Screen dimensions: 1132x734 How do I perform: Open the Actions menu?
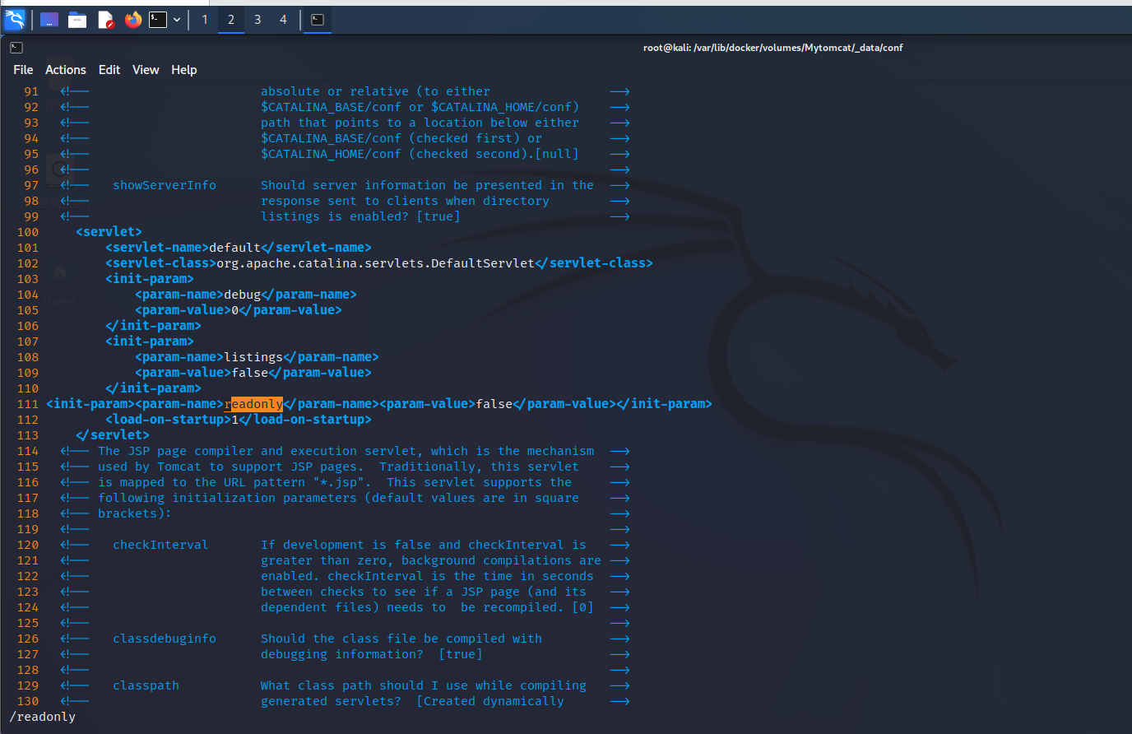click(x=66, y=70)
